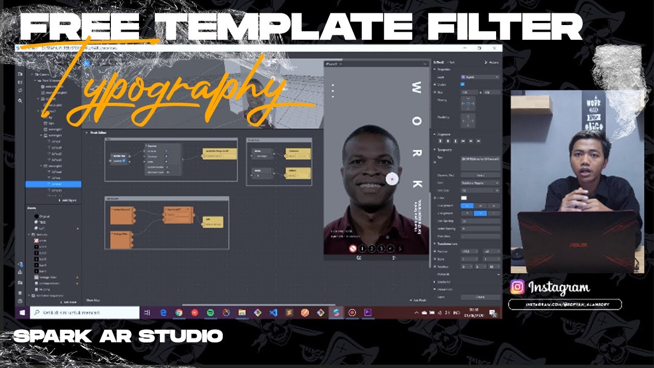Open simulator device dropdown
This screenshot has height=368, width=654.
pyautogui.click(x=333, y=63)
